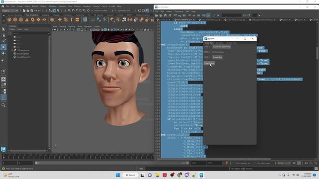Open the playback fps dropdown at bottom right
Image resolution: width=319 pixels, height=179 pixels.
click(284, 163)
